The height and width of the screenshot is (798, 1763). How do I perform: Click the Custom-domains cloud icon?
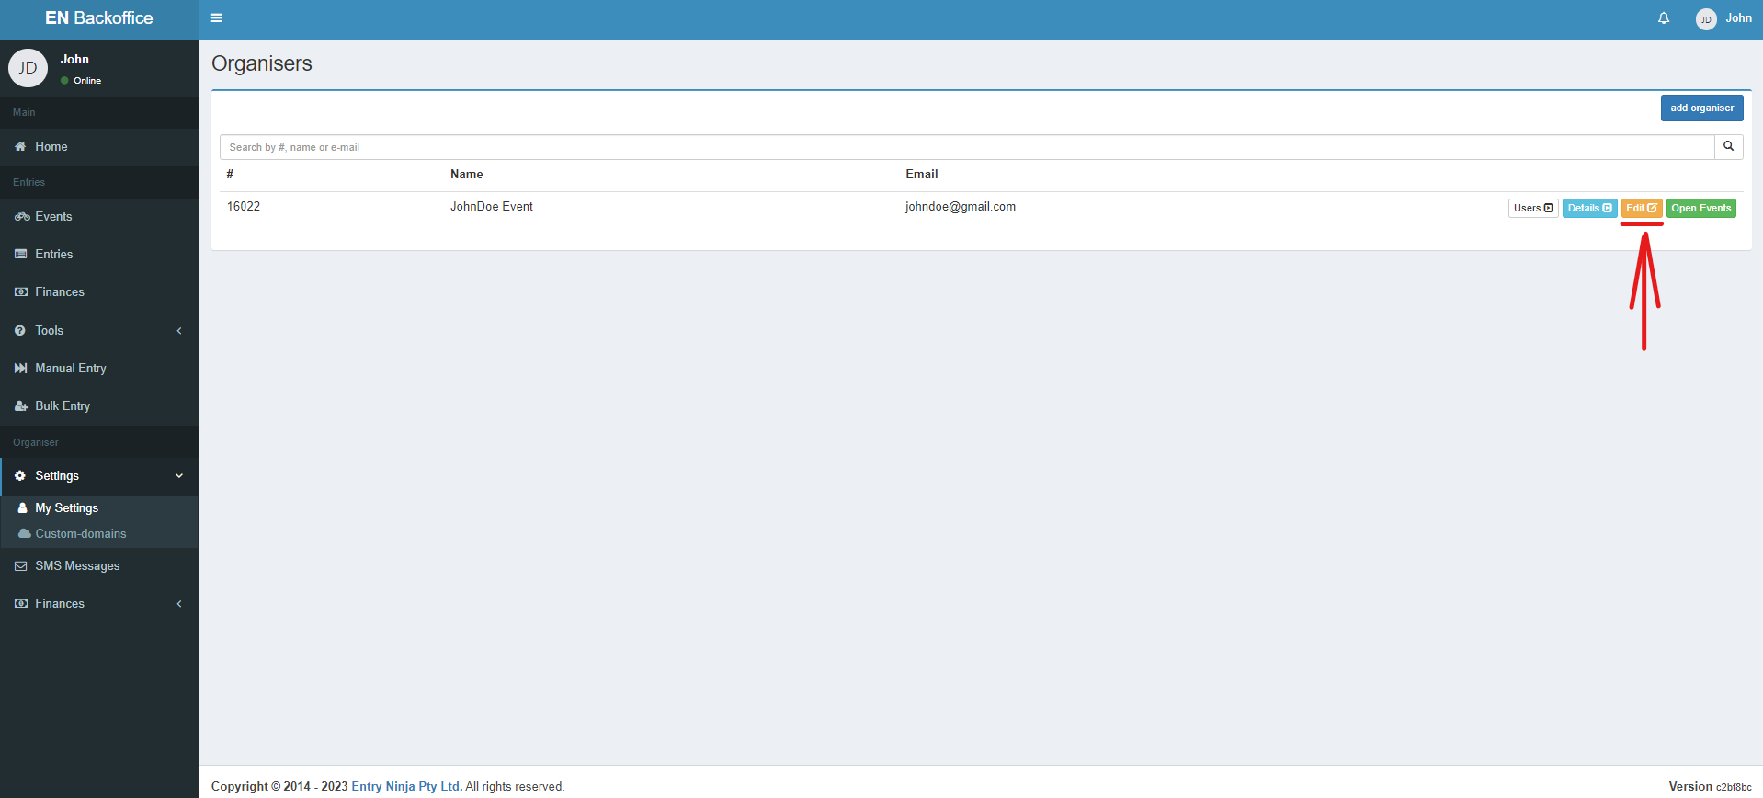pos(25,534)
